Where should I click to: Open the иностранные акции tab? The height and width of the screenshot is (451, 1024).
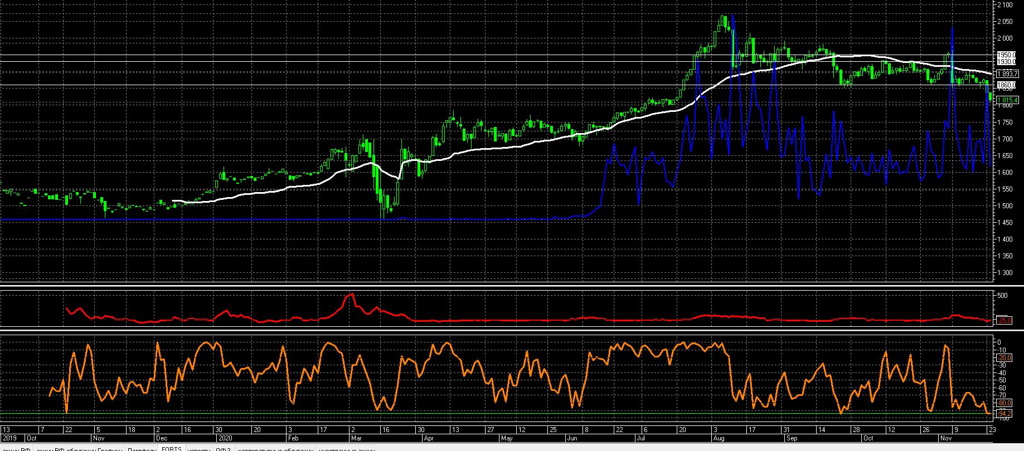click(x=346, y=449)
